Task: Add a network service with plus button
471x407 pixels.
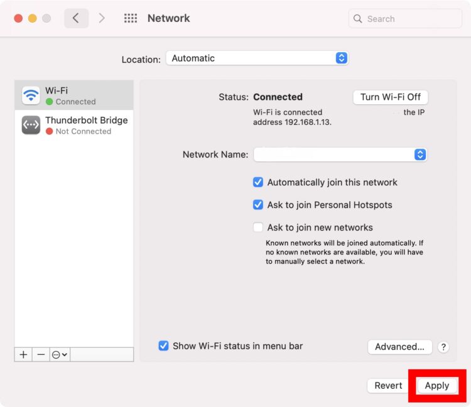Action: [x=23, y=354]
